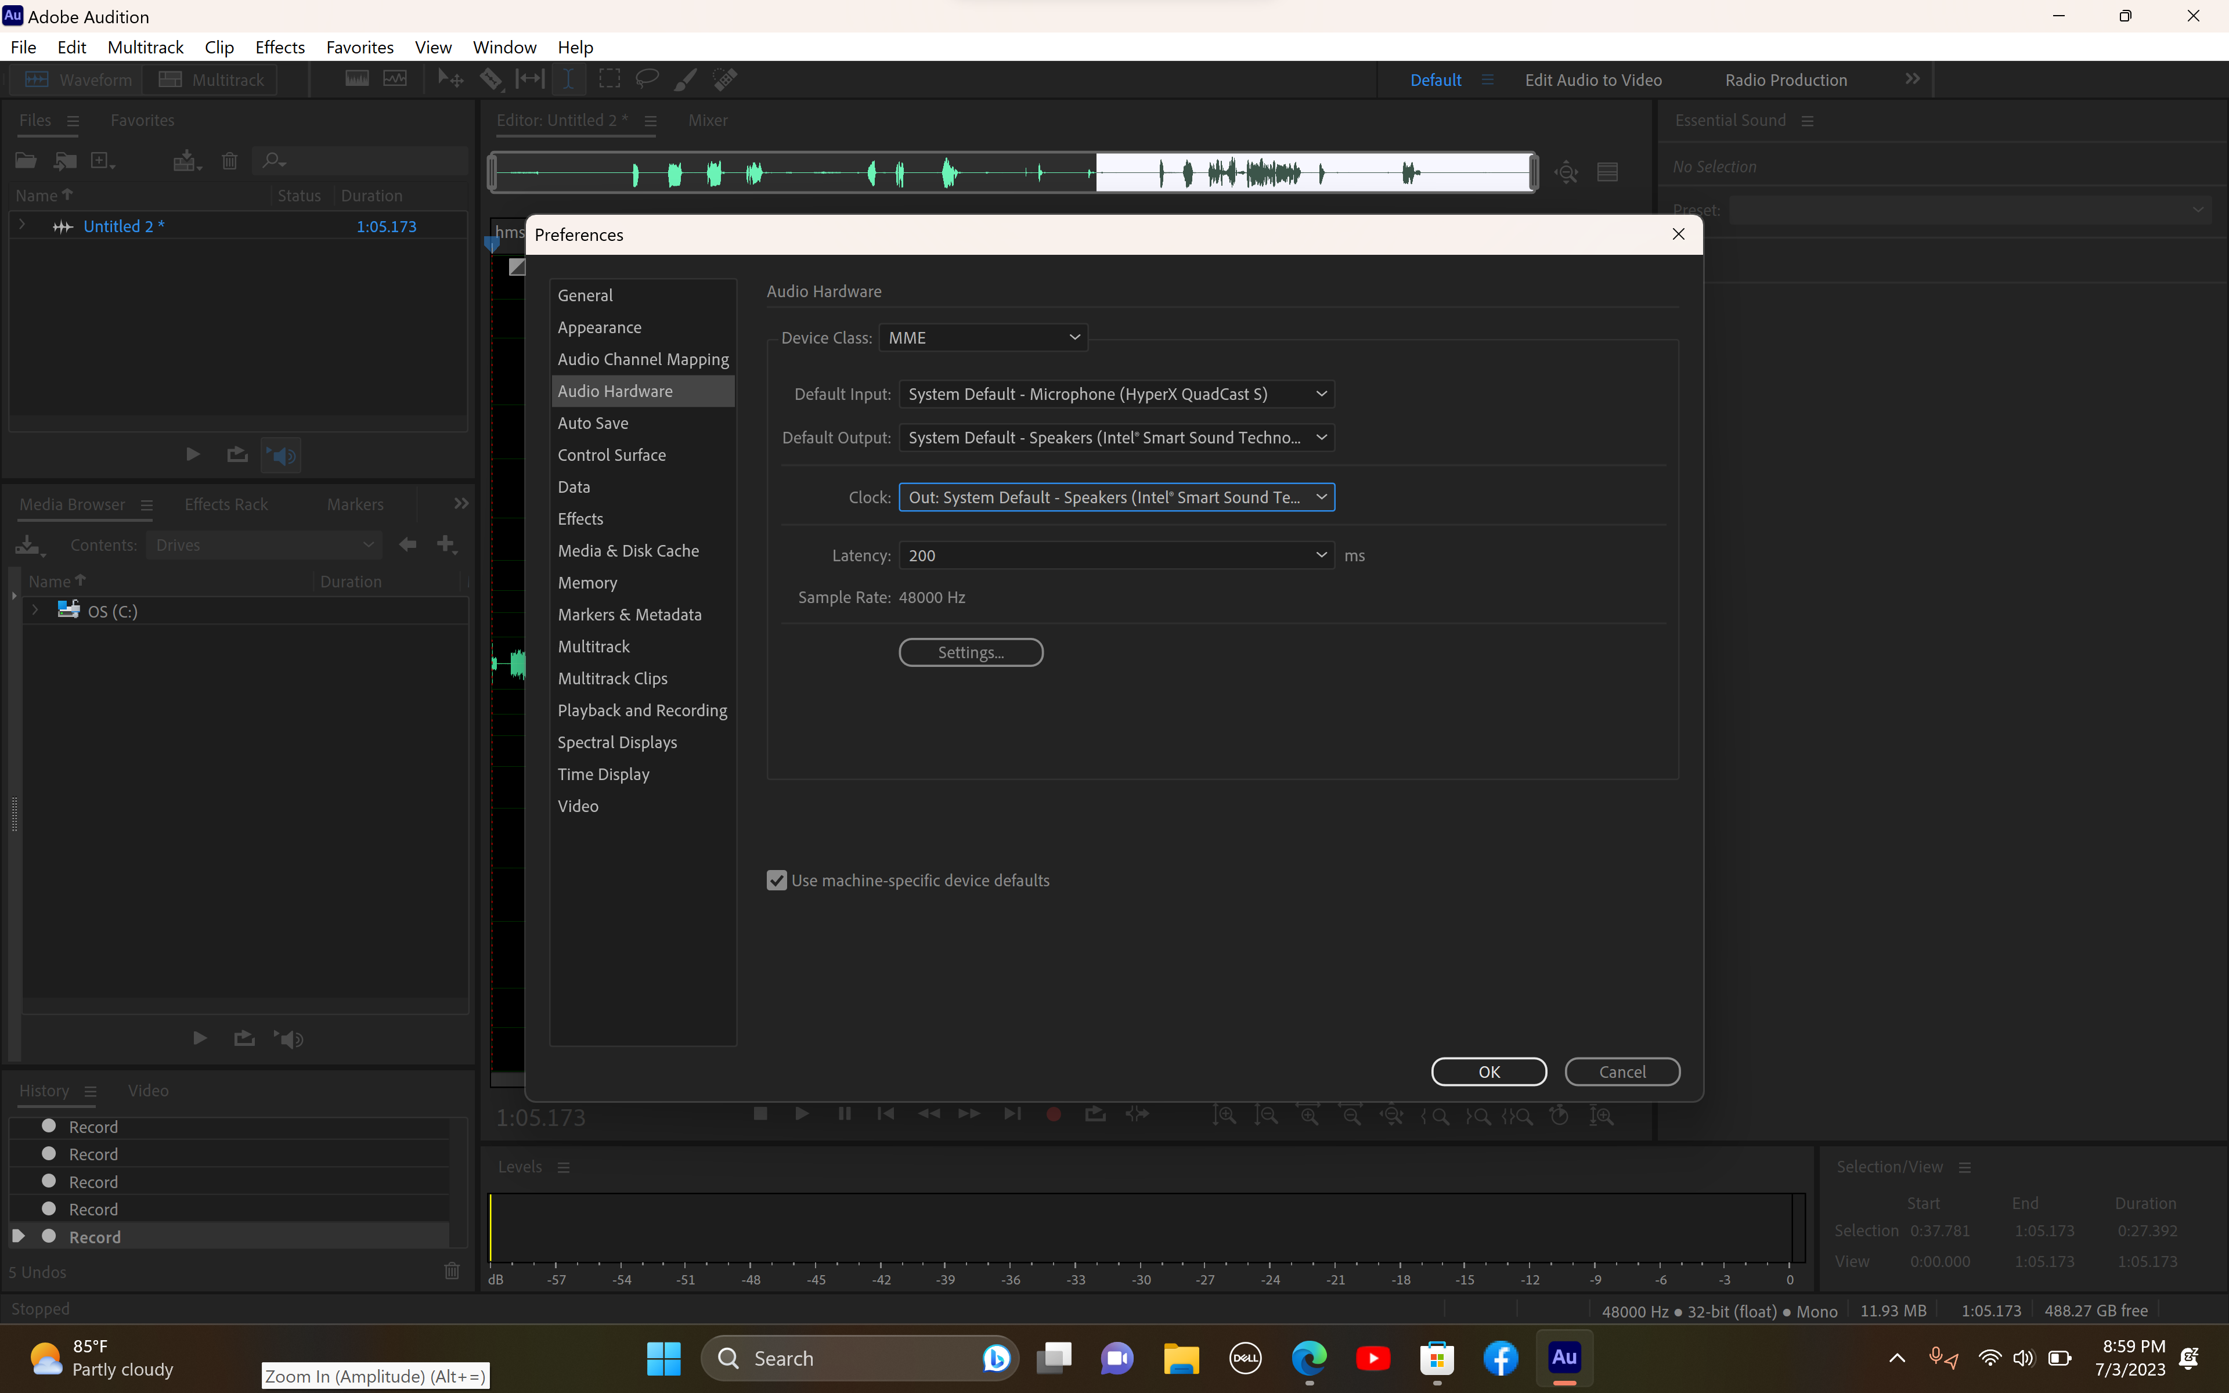The width and height of the screenshot is (2229, 1393).
Task: Start recording with the red Record button
Action: pyautogui.click(x=1053, y=1114)
